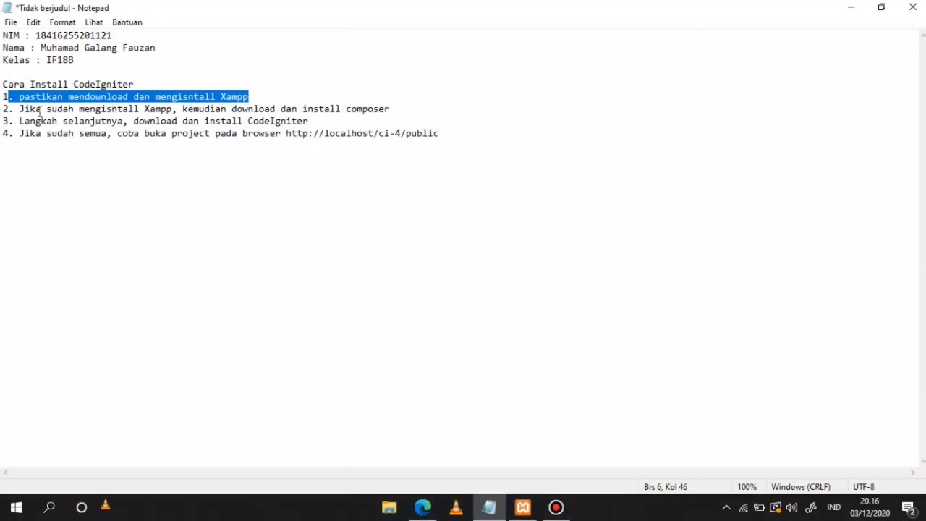Image resolution: width=926 pixels, height=521 pixels.
Task: Open VLC media player in taskbar center
Action: [x=456, y=507]
